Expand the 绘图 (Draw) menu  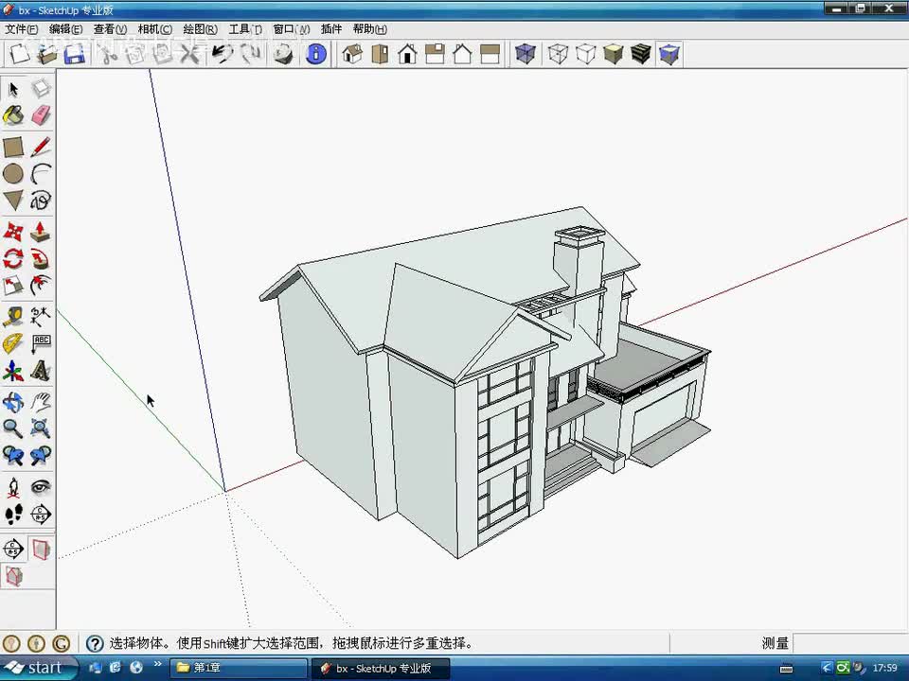pyautogui.click(x=200, y=29)
